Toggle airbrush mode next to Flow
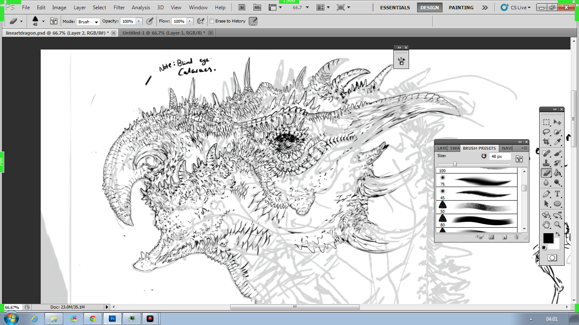 (201, 21)
